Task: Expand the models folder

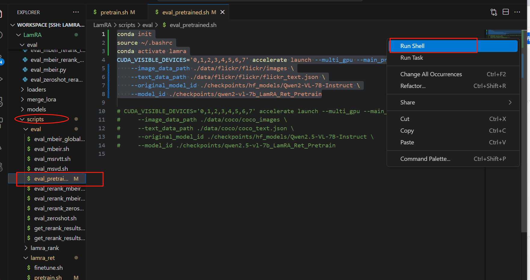Action: pyautogui.click(x=36, y=109)
